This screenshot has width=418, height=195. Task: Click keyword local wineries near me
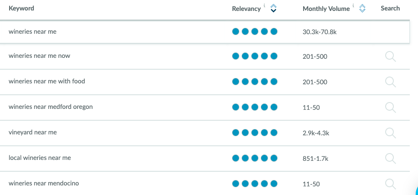tap(40, 158)
